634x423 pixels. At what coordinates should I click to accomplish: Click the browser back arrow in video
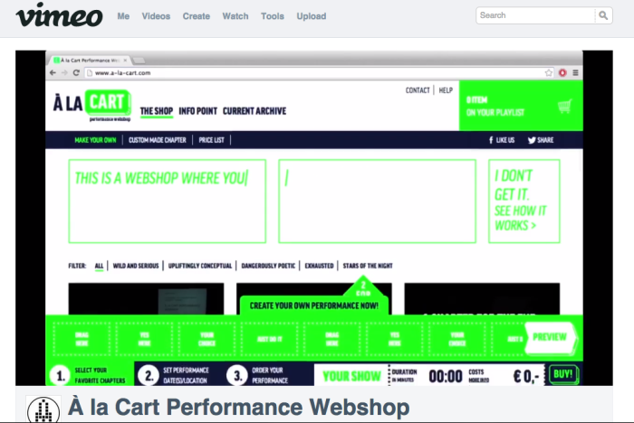click(x=53, y=72)
